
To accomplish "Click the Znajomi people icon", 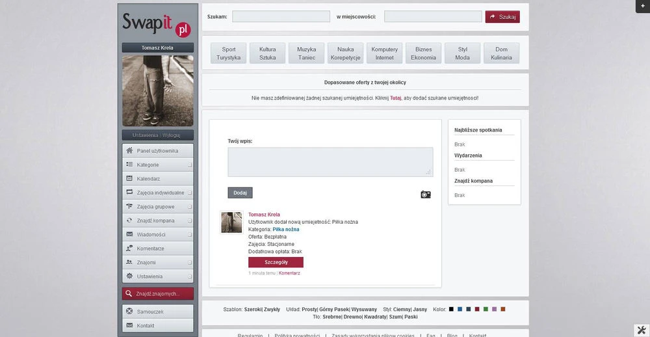I will point(129,262).
